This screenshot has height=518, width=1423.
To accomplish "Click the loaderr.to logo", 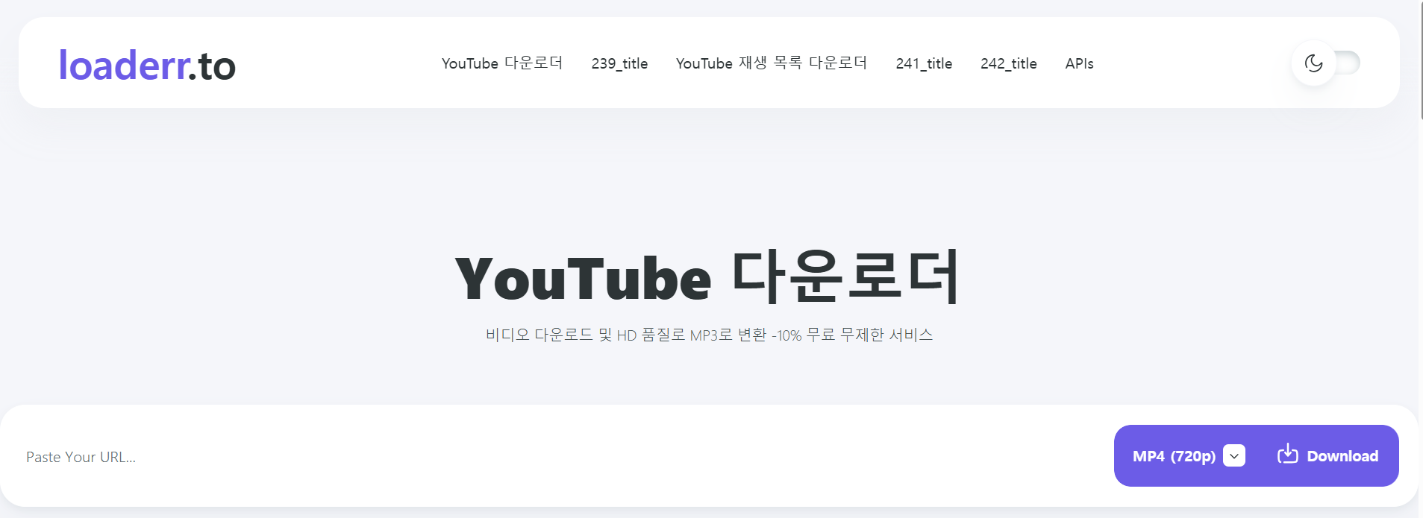I will [147, 65].
